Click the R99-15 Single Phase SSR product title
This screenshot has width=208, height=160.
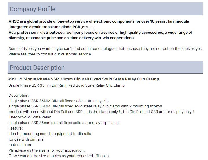(83, 79)
